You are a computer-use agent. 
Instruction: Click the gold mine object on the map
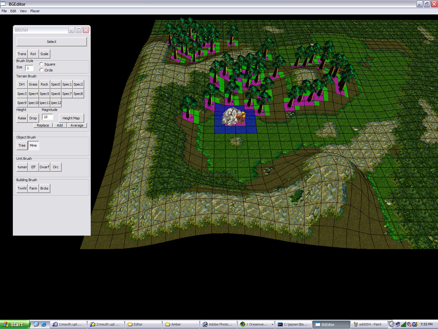click(x=234, y=117)
